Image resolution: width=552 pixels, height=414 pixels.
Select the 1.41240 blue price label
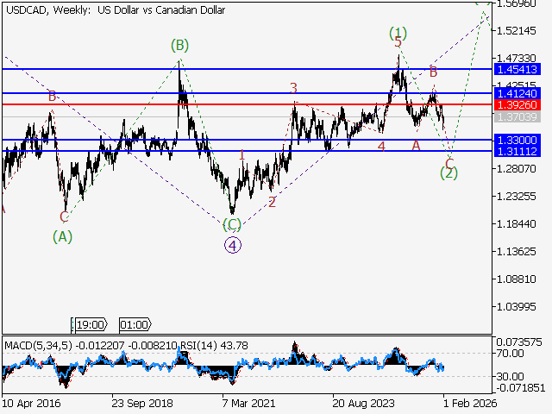click(x=517, y=92)
